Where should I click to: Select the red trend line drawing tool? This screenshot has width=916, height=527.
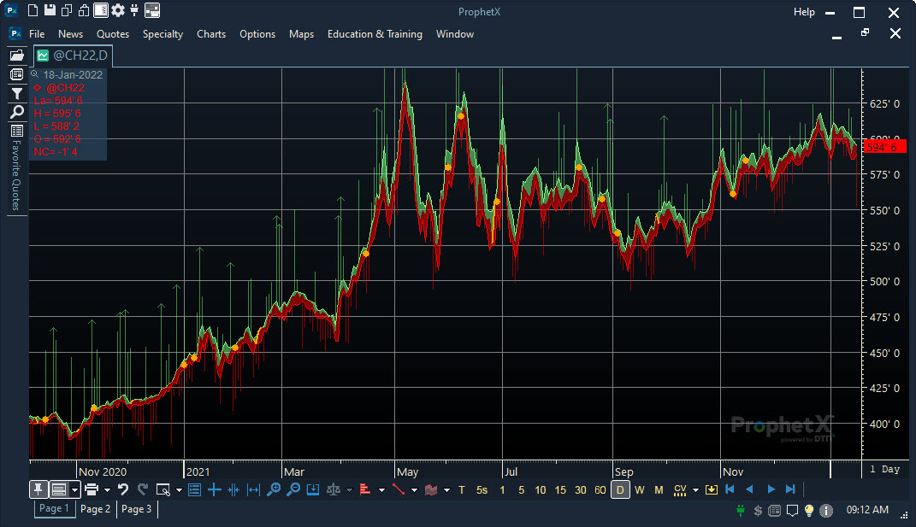[399, 489]
